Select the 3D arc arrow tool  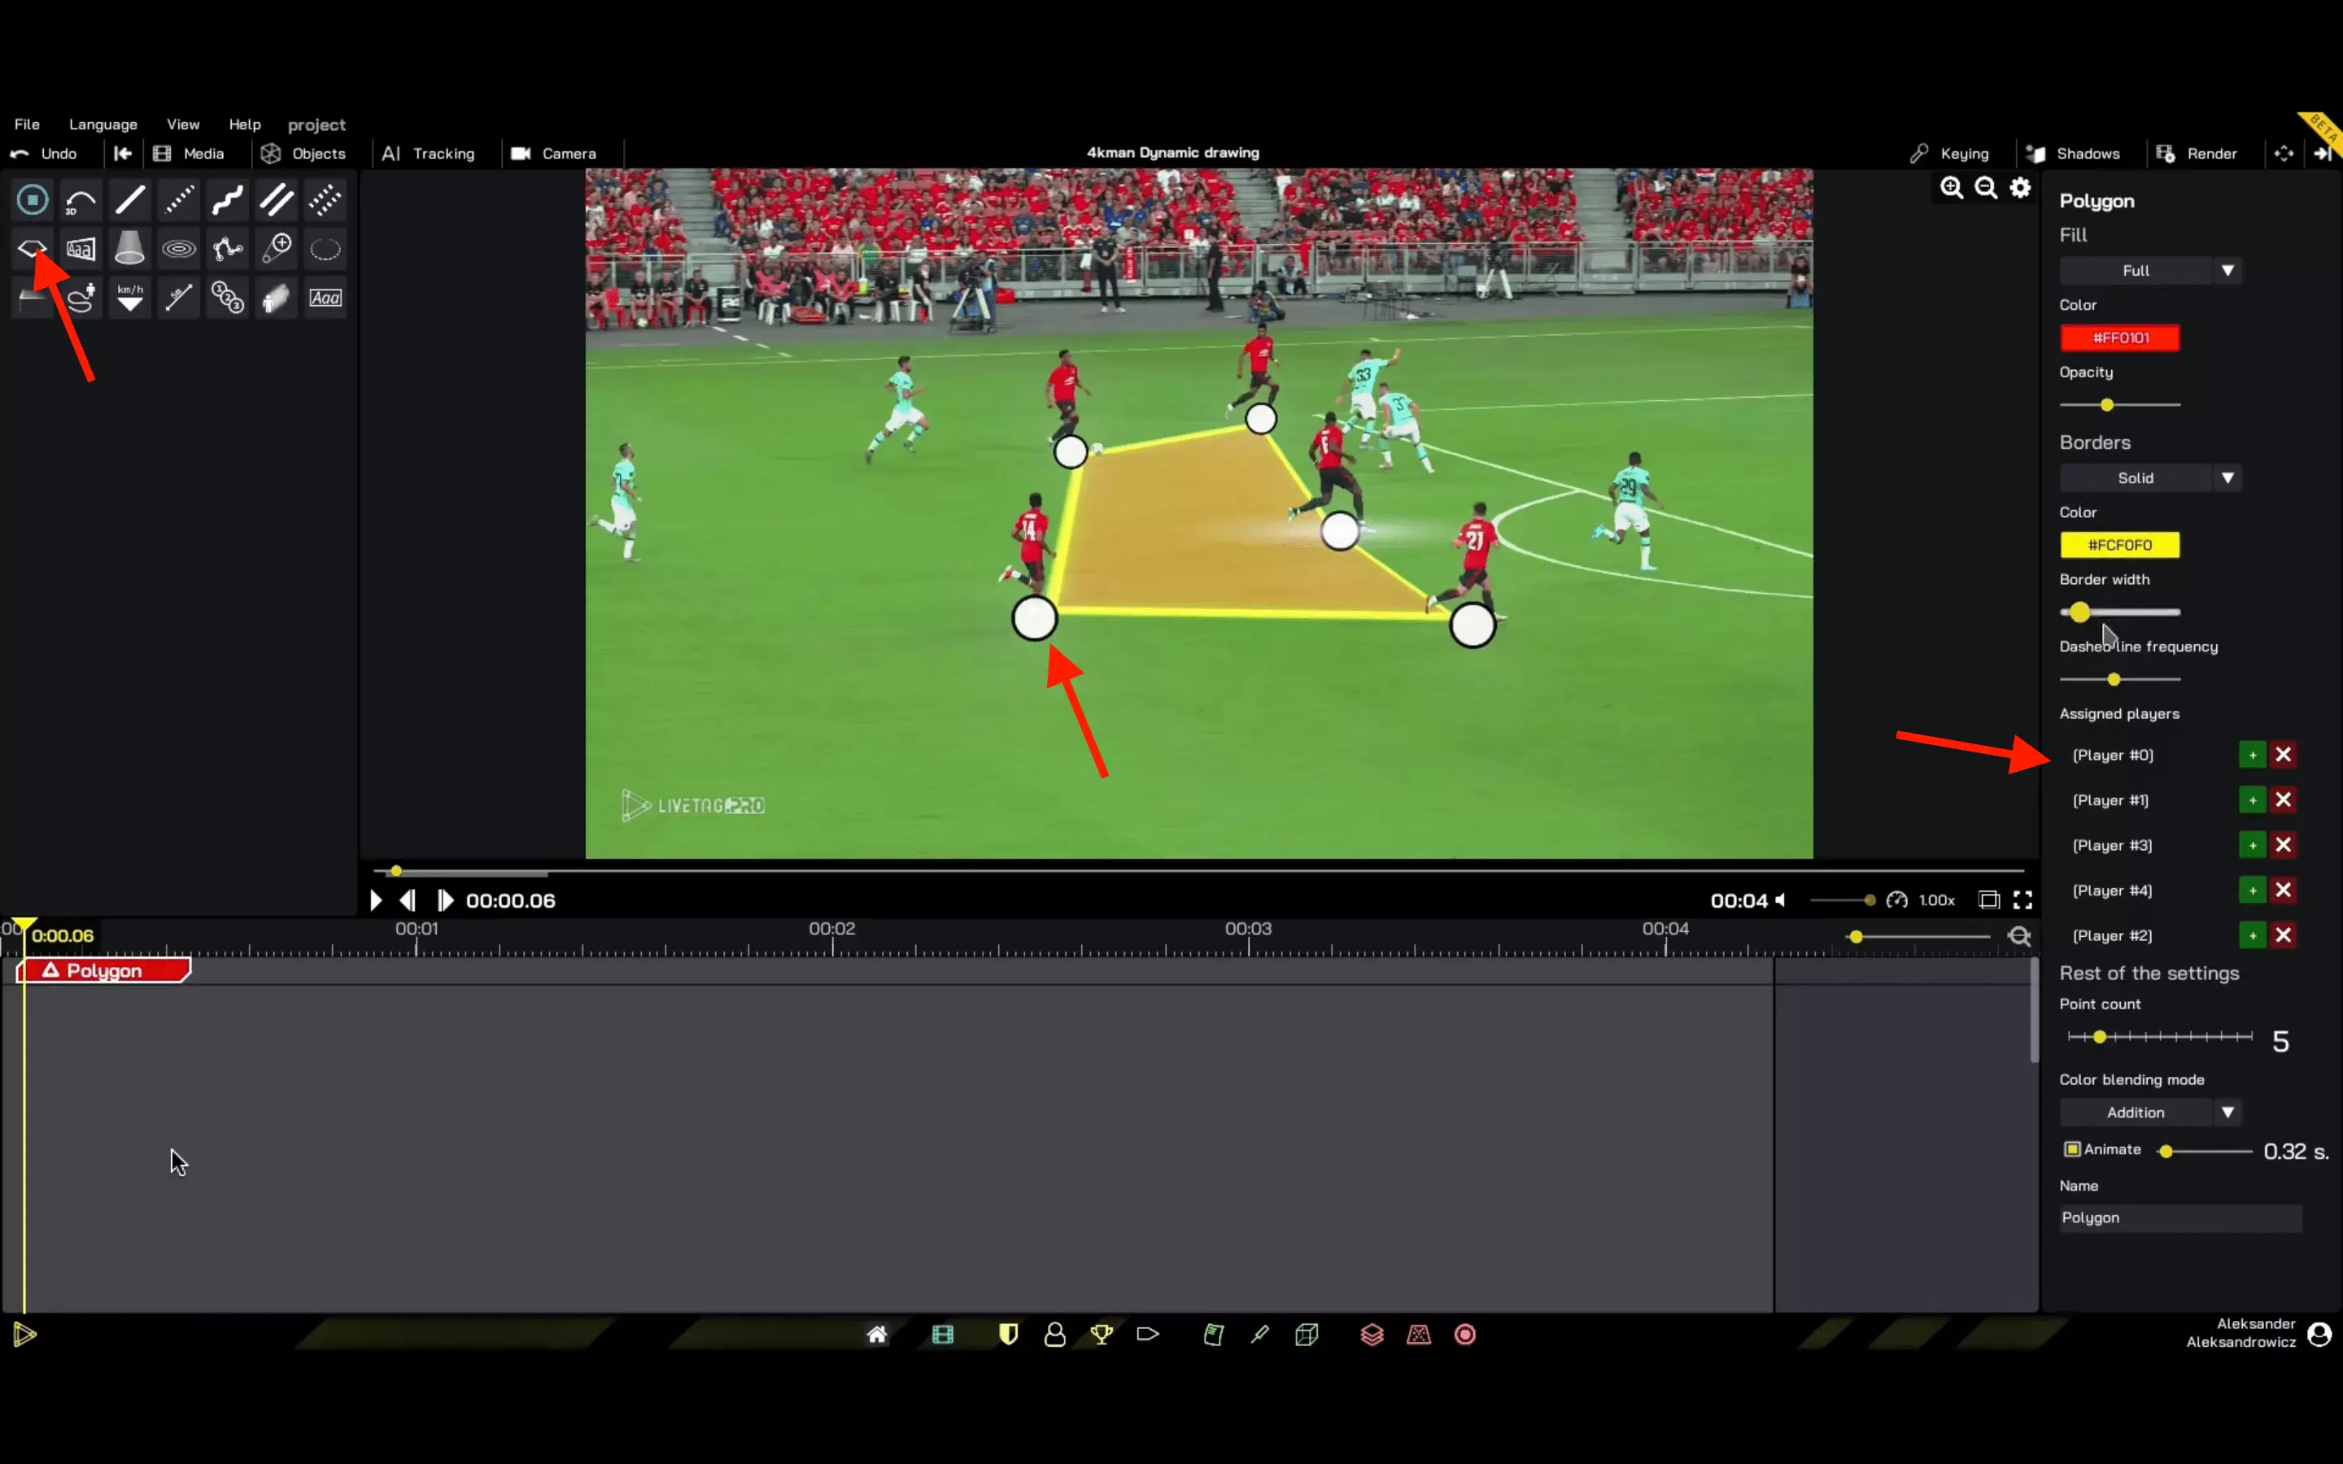(81, 200)
